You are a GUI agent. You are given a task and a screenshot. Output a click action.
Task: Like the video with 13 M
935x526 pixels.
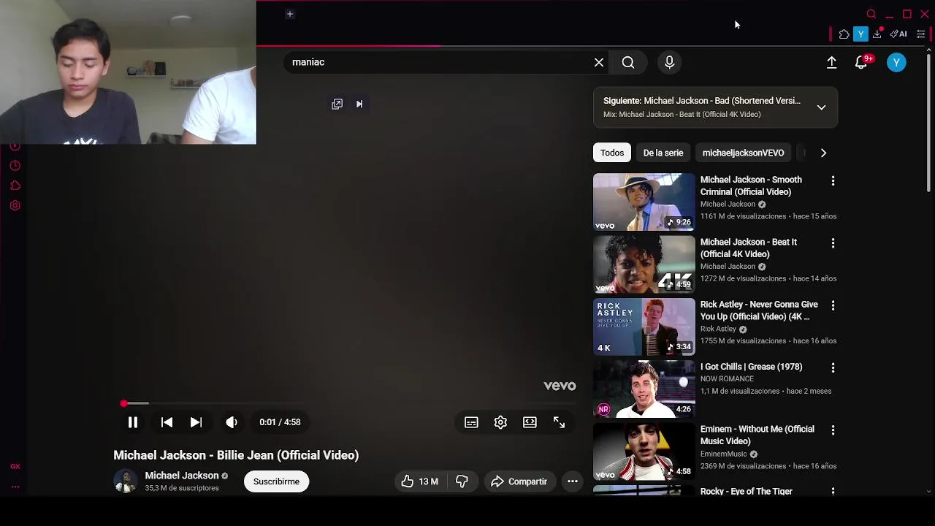(x=419, y=481)
